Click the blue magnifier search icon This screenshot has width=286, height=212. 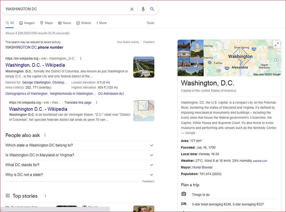click(x=152, y=9)
